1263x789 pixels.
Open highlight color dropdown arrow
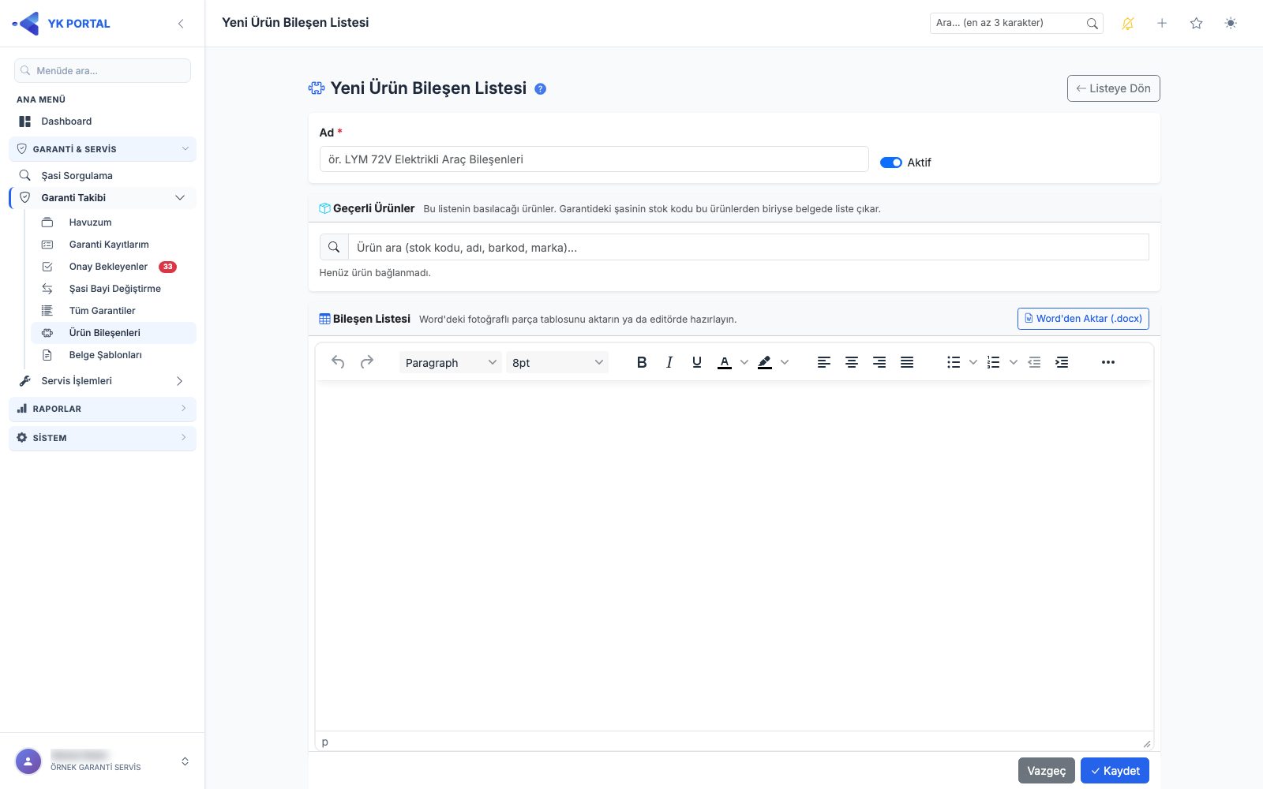coord(785,362)
